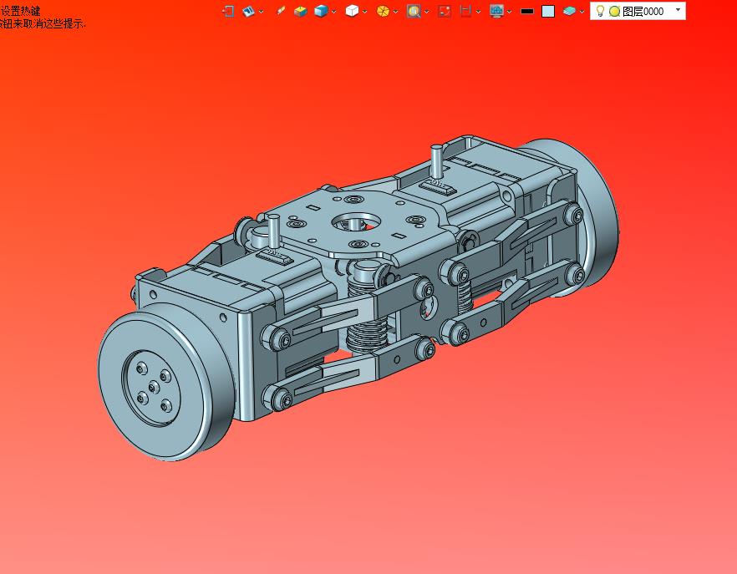Click the yellow-topped box display icon
The width and height of the screenshot is (737, 574).
click(300, 11)
